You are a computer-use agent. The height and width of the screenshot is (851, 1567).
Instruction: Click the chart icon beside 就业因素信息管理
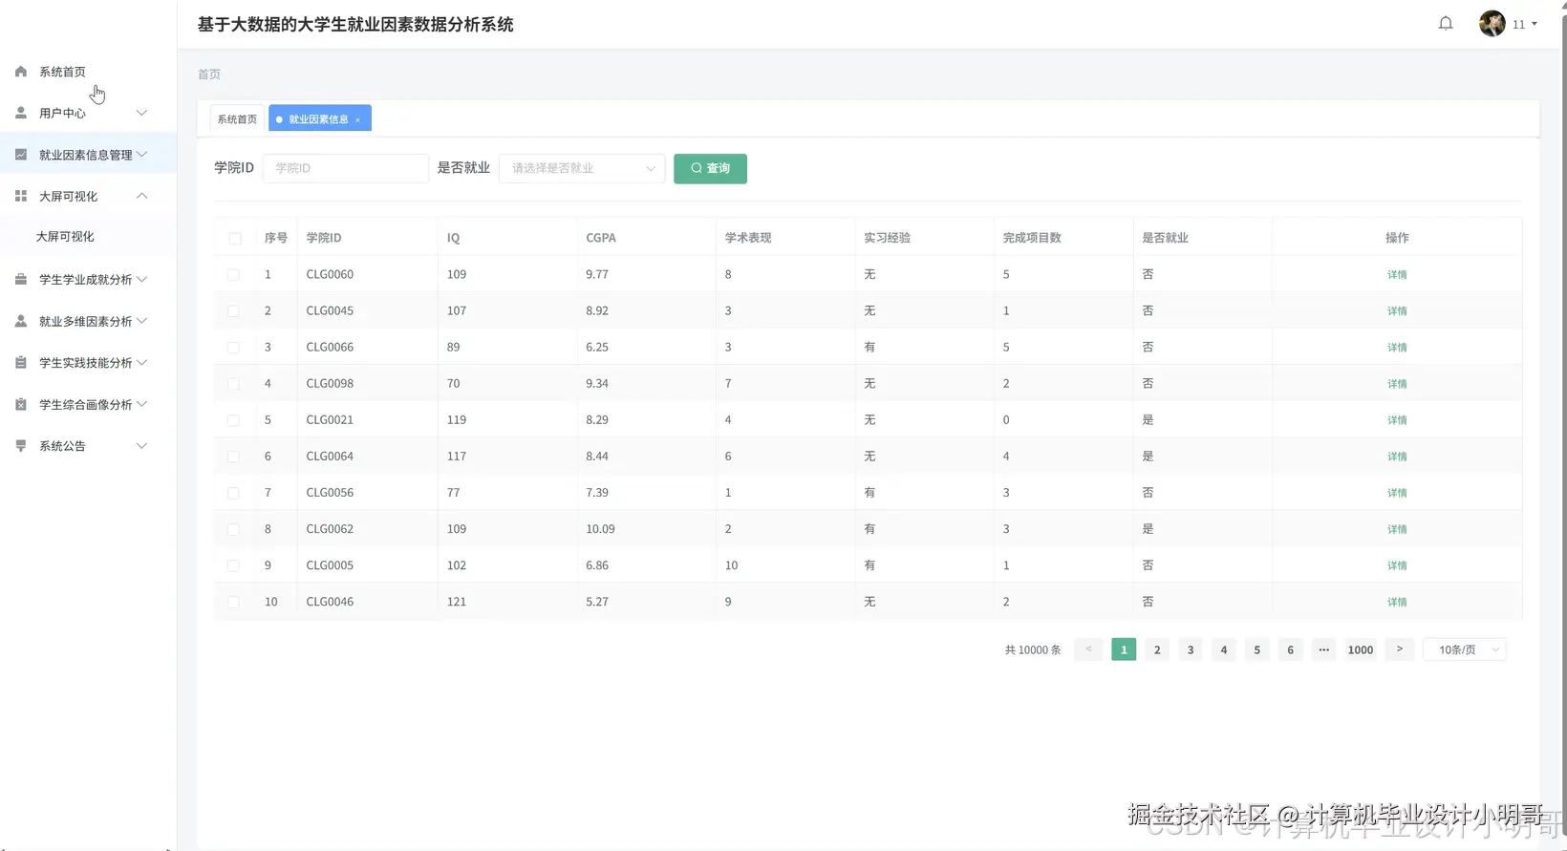click(x=21, y=155)
